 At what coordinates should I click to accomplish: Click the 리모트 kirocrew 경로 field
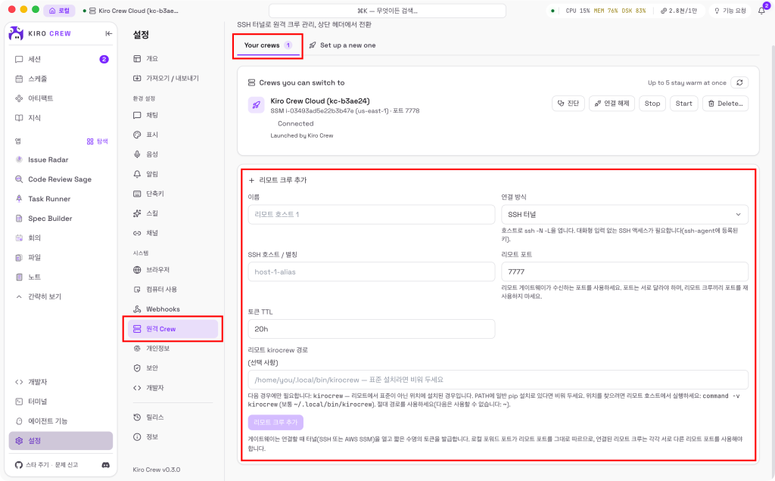(498, 380)
